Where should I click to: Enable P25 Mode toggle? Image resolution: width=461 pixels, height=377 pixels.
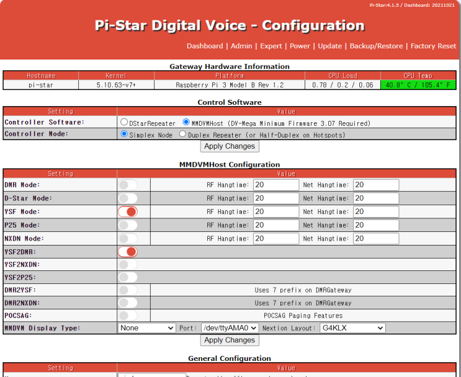[x=128, y=225]
